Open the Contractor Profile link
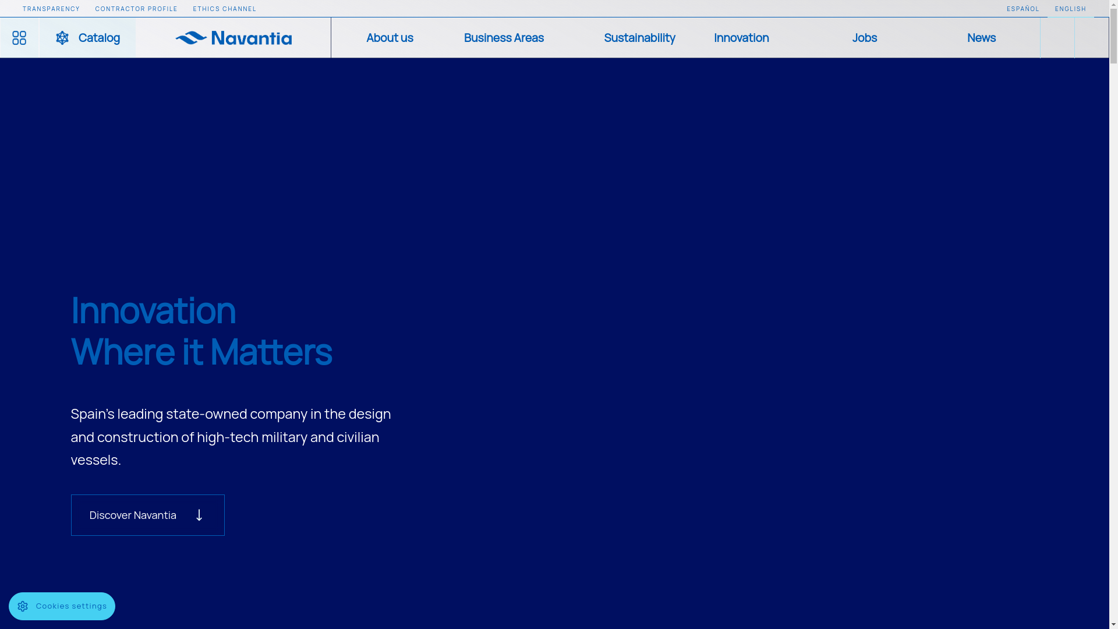This screenshot has width=1118, height=629. click(136, 9)
